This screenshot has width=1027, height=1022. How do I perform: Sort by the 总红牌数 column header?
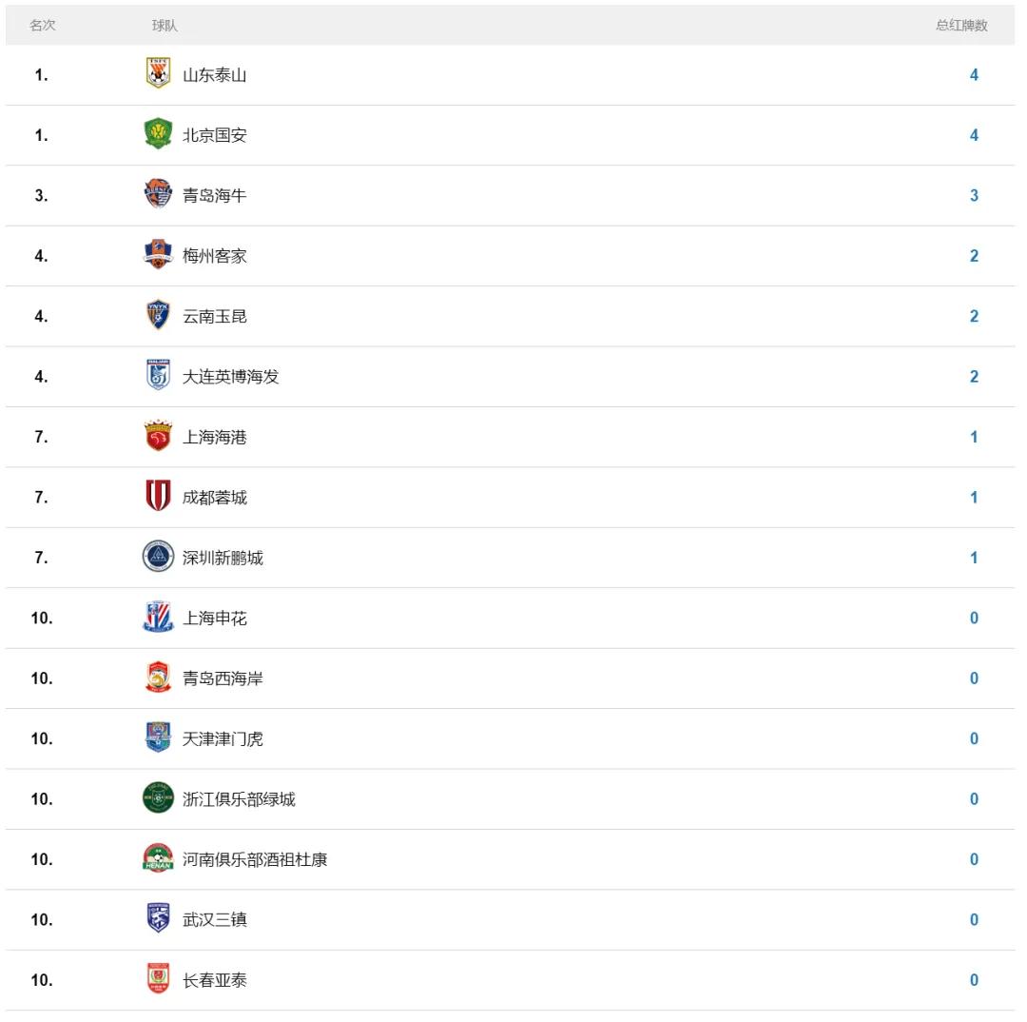(x=961, y=26)
